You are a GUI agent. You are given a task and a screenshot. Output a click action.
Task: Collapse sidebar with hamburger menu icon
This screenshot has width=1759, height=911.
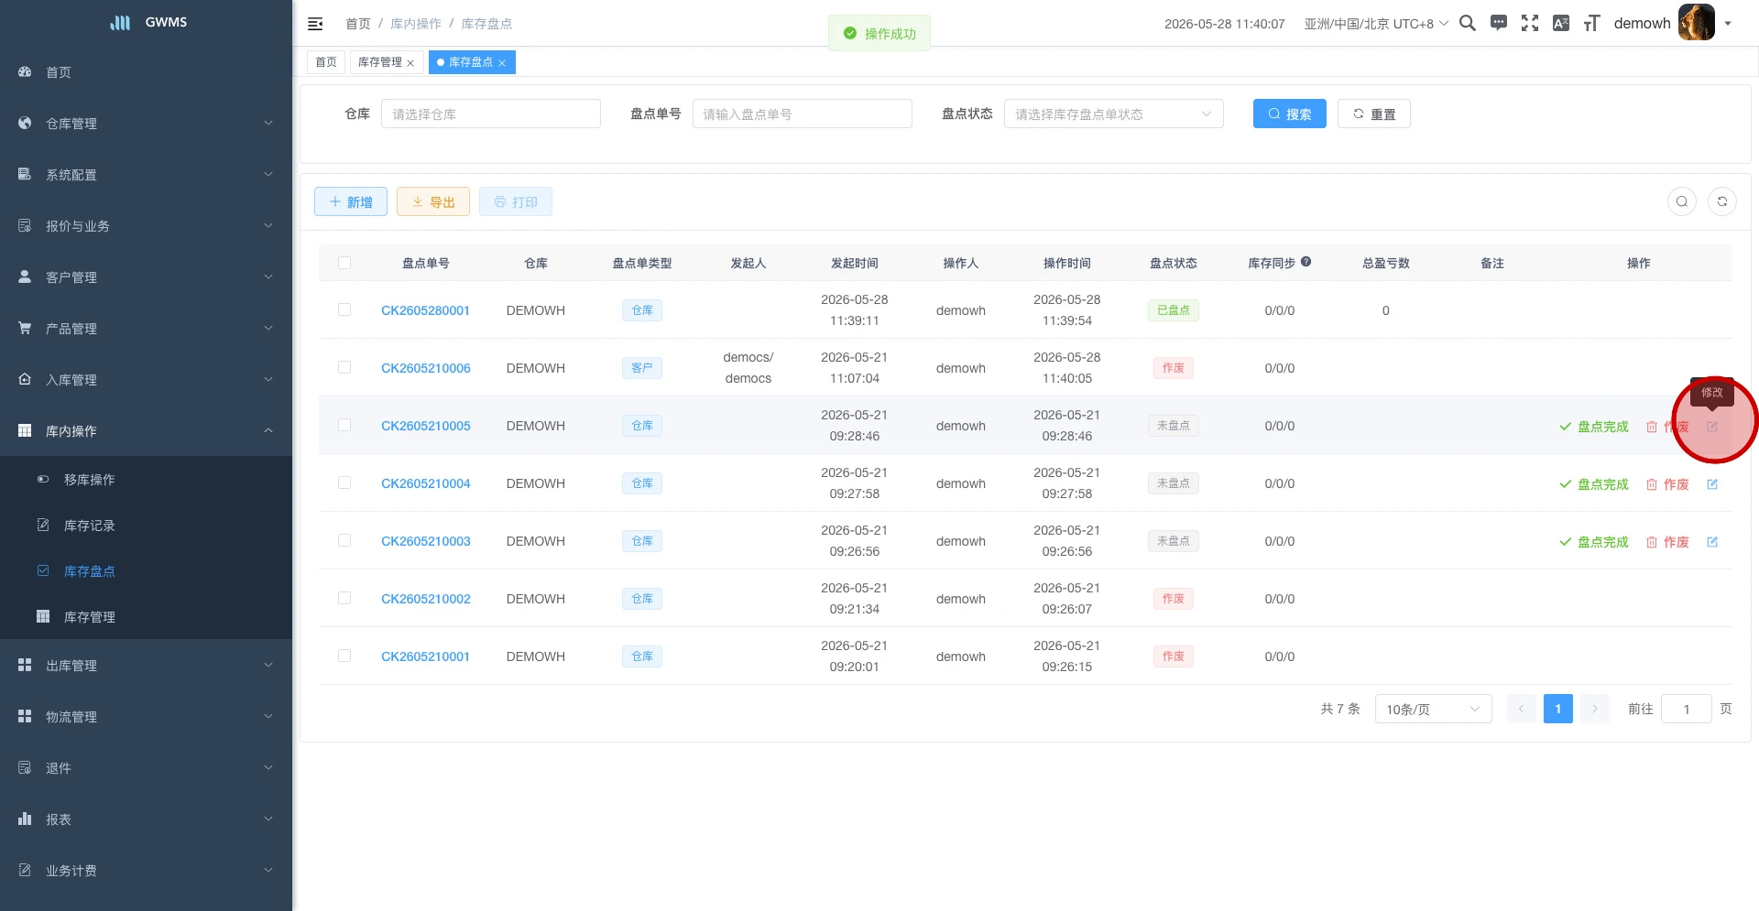pyautogui.click(x=315, y=24)
